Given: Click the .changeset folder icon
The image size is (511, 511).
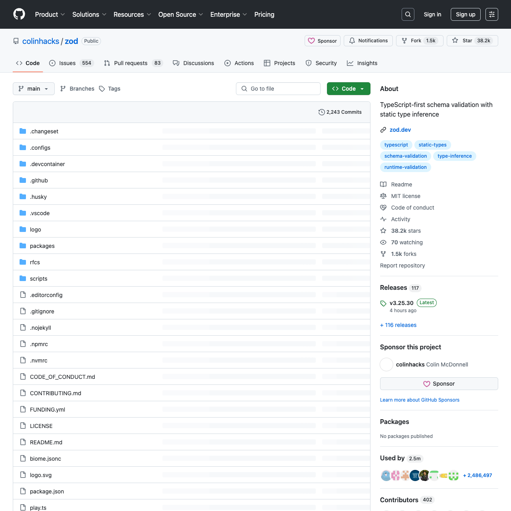Looking at the screenshot, I should pyautogui.click(x=23, y=131).
